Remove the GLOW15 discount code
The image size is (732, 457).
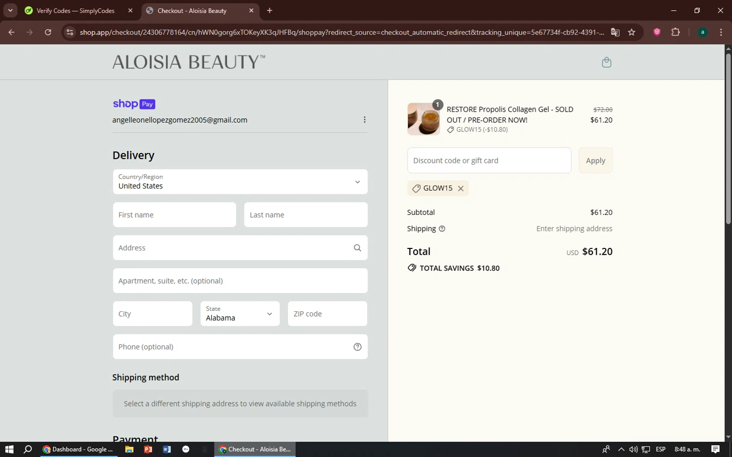461,189
